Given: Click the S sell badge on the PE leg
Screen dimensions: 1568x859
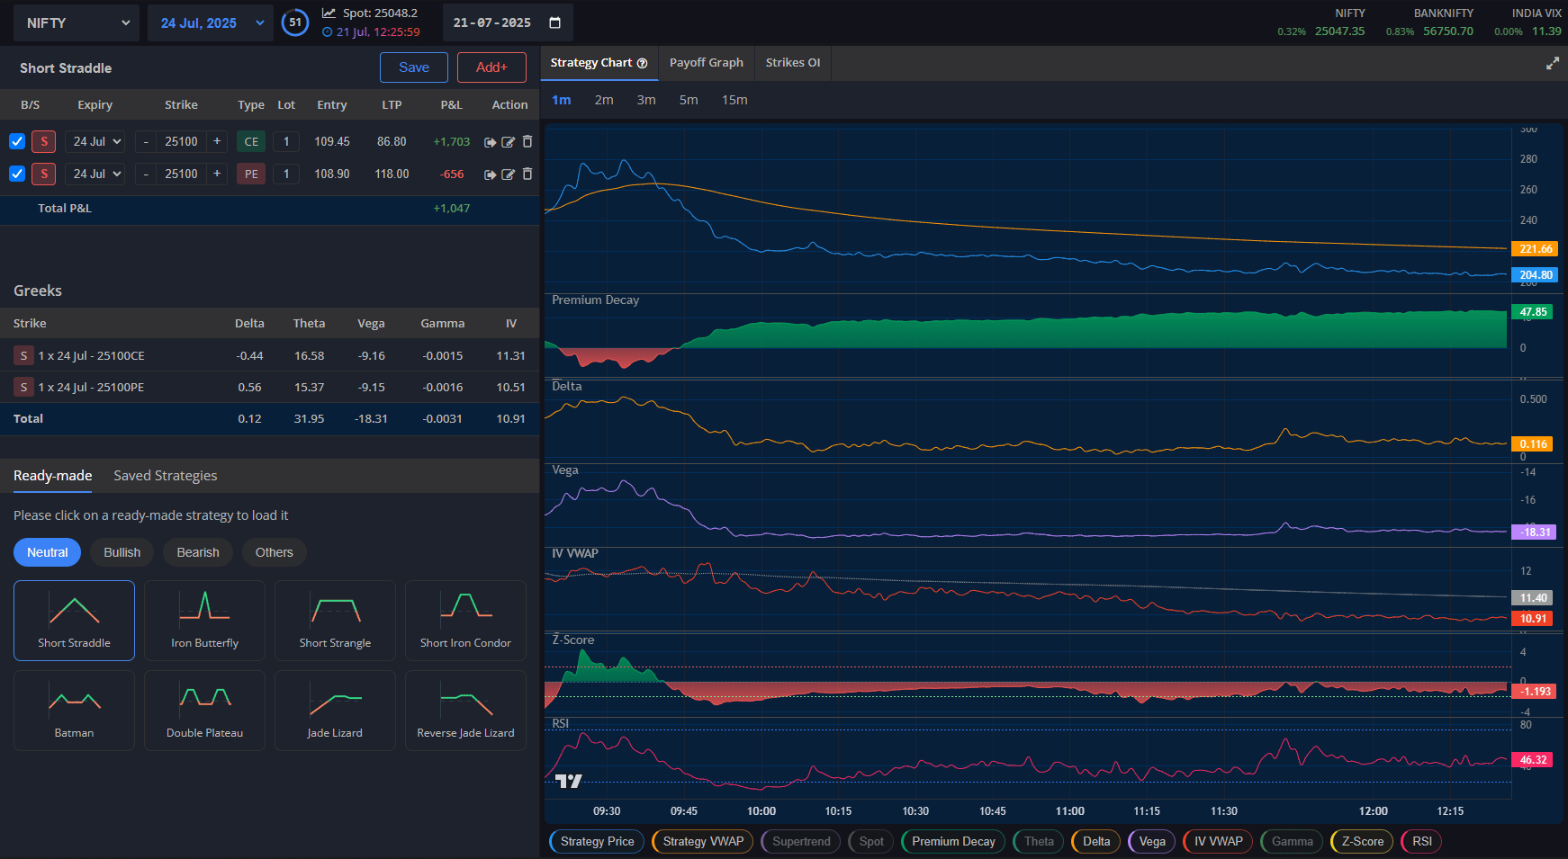Looking at the screenshot, I should 44,174.
